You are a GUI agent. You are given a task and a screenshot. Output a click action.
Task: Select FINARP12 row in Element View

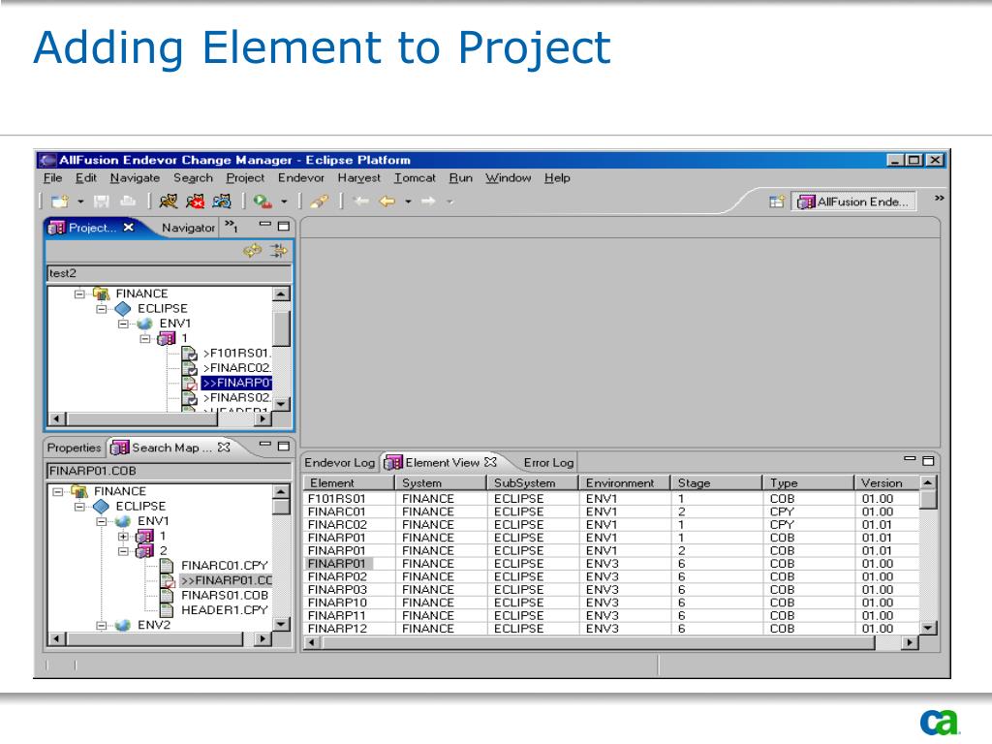click(x=611, y=629)
